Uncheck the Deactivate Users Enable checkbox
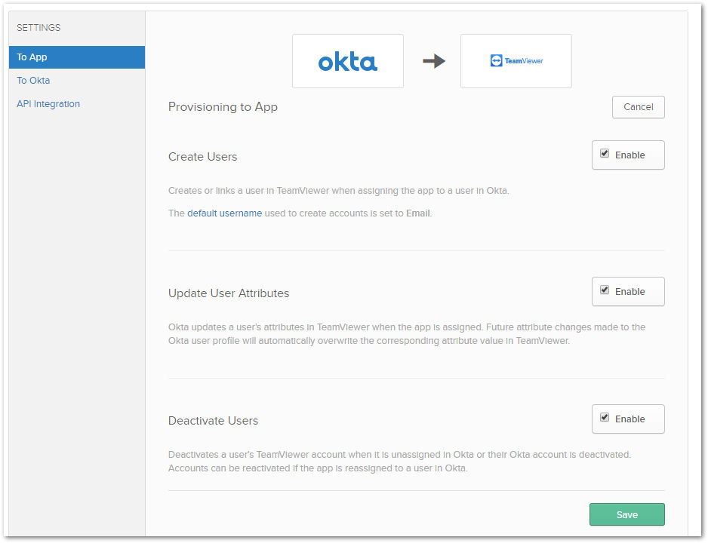Viewport: 708px width, 543px height. click(x=604, y=418)
